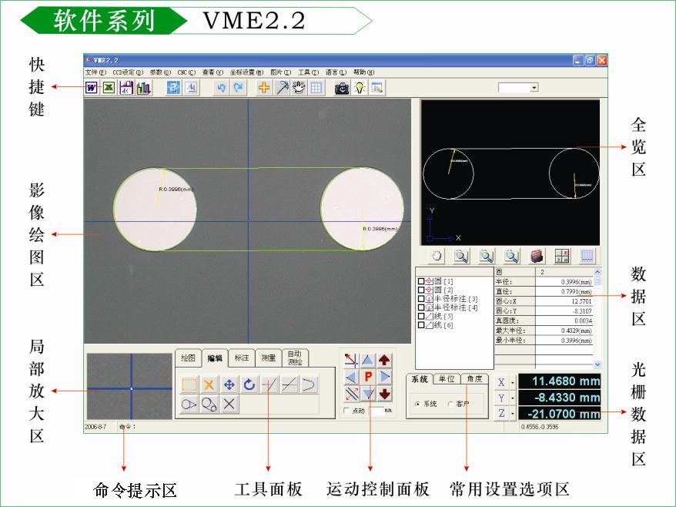Switch to the 标注 tab
The image size is (676, 507).
coord(241,358)
